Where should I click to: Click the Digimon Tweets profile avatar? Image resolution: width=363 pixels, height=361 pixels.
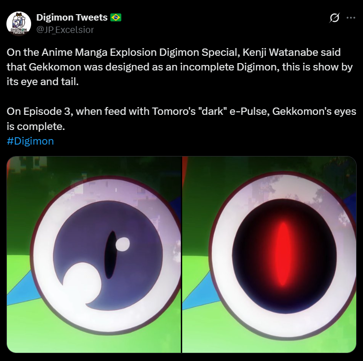pyautogui.click(x=19, y=24)
